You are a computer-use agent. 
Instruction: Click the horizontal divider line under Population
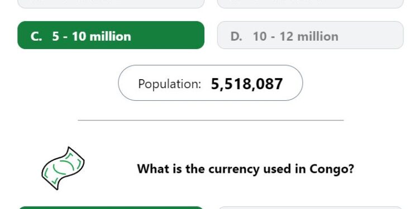[211, 120]
